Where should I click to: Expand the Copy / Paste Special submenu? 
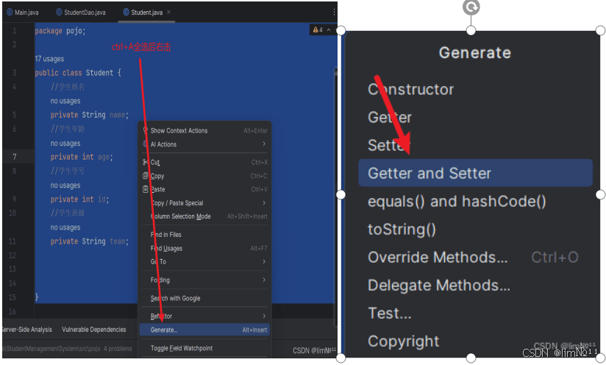[264, 203]
